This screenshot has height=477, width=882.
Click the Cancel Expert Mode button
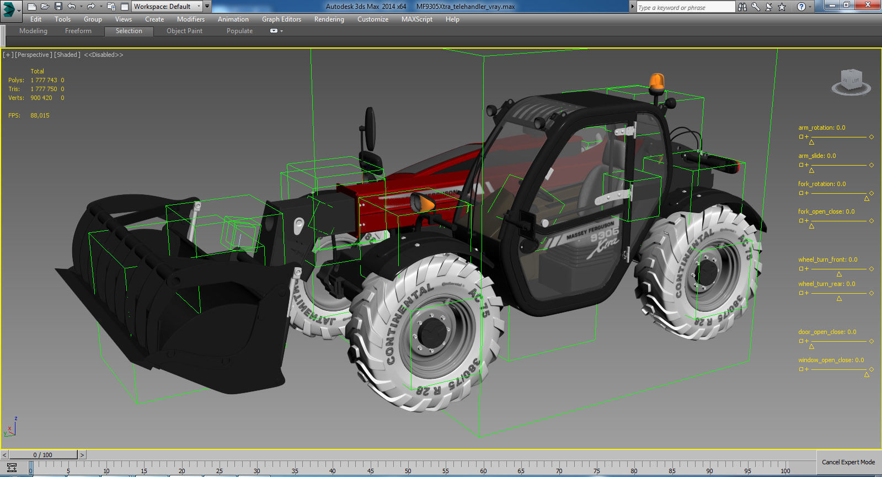click(x=848, y=462)
